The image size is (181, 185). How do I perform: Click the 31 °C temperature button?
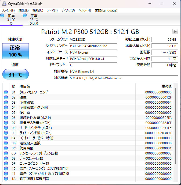(16, 74)
